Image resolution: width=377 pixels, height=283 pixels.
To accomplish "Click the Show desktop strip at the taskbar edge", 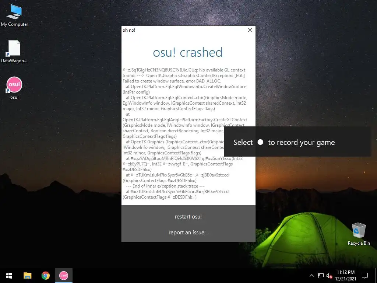I will [376, 276].
